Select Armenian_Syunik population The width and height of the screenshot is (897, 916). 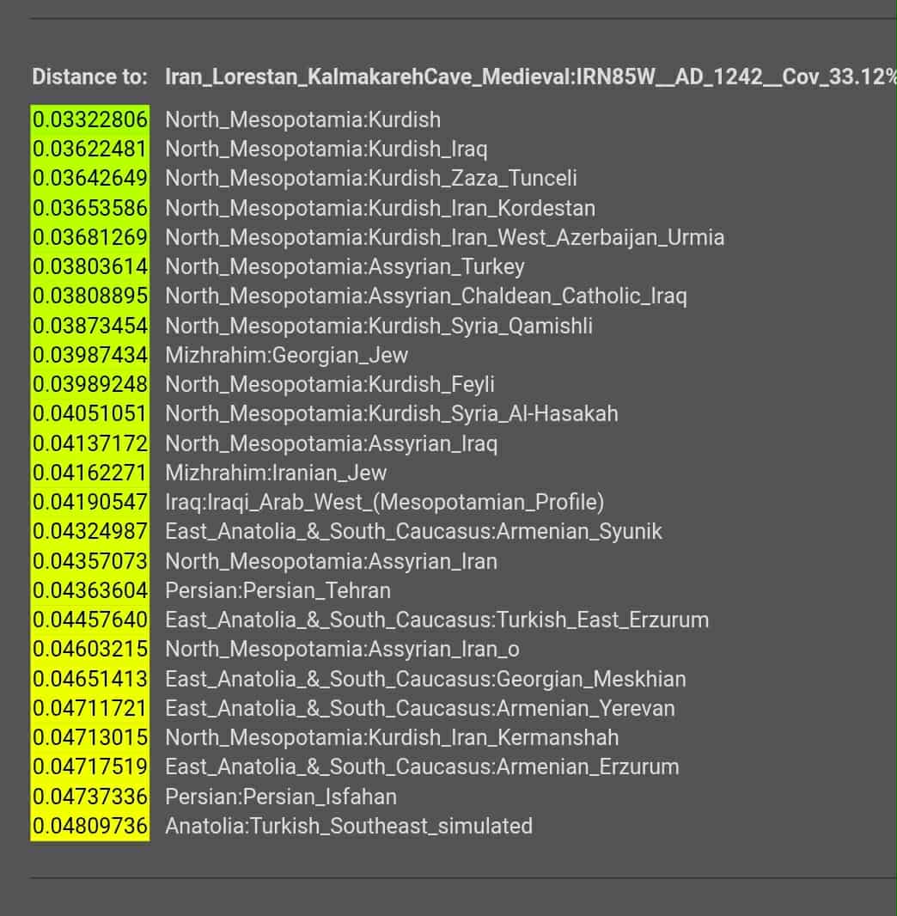pyautogui.click(x=414, y=531)
